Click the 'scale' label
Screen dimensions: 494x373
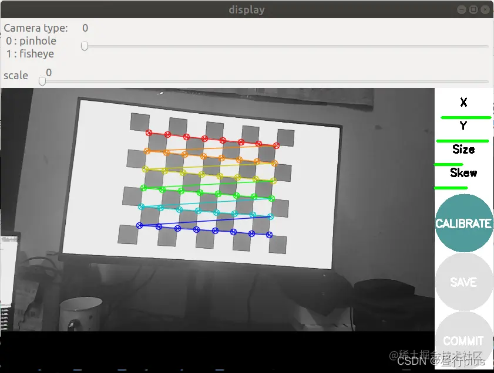(16, 76)
